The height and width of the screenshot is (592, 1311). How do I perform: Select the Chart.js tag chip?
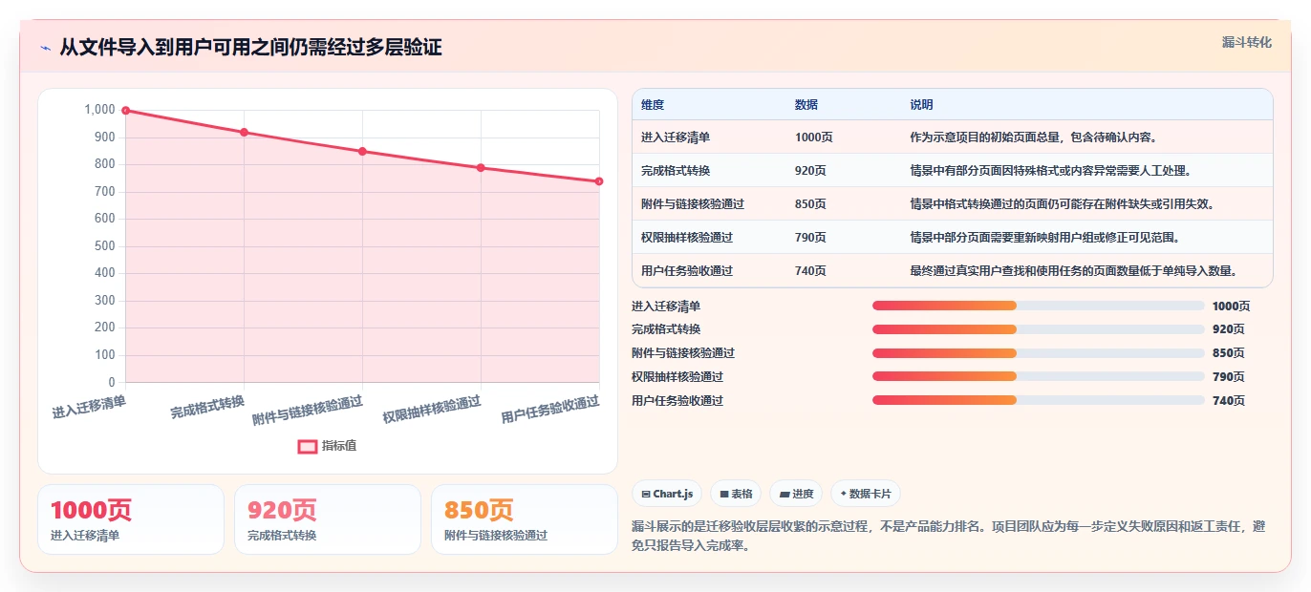(667, 494)
